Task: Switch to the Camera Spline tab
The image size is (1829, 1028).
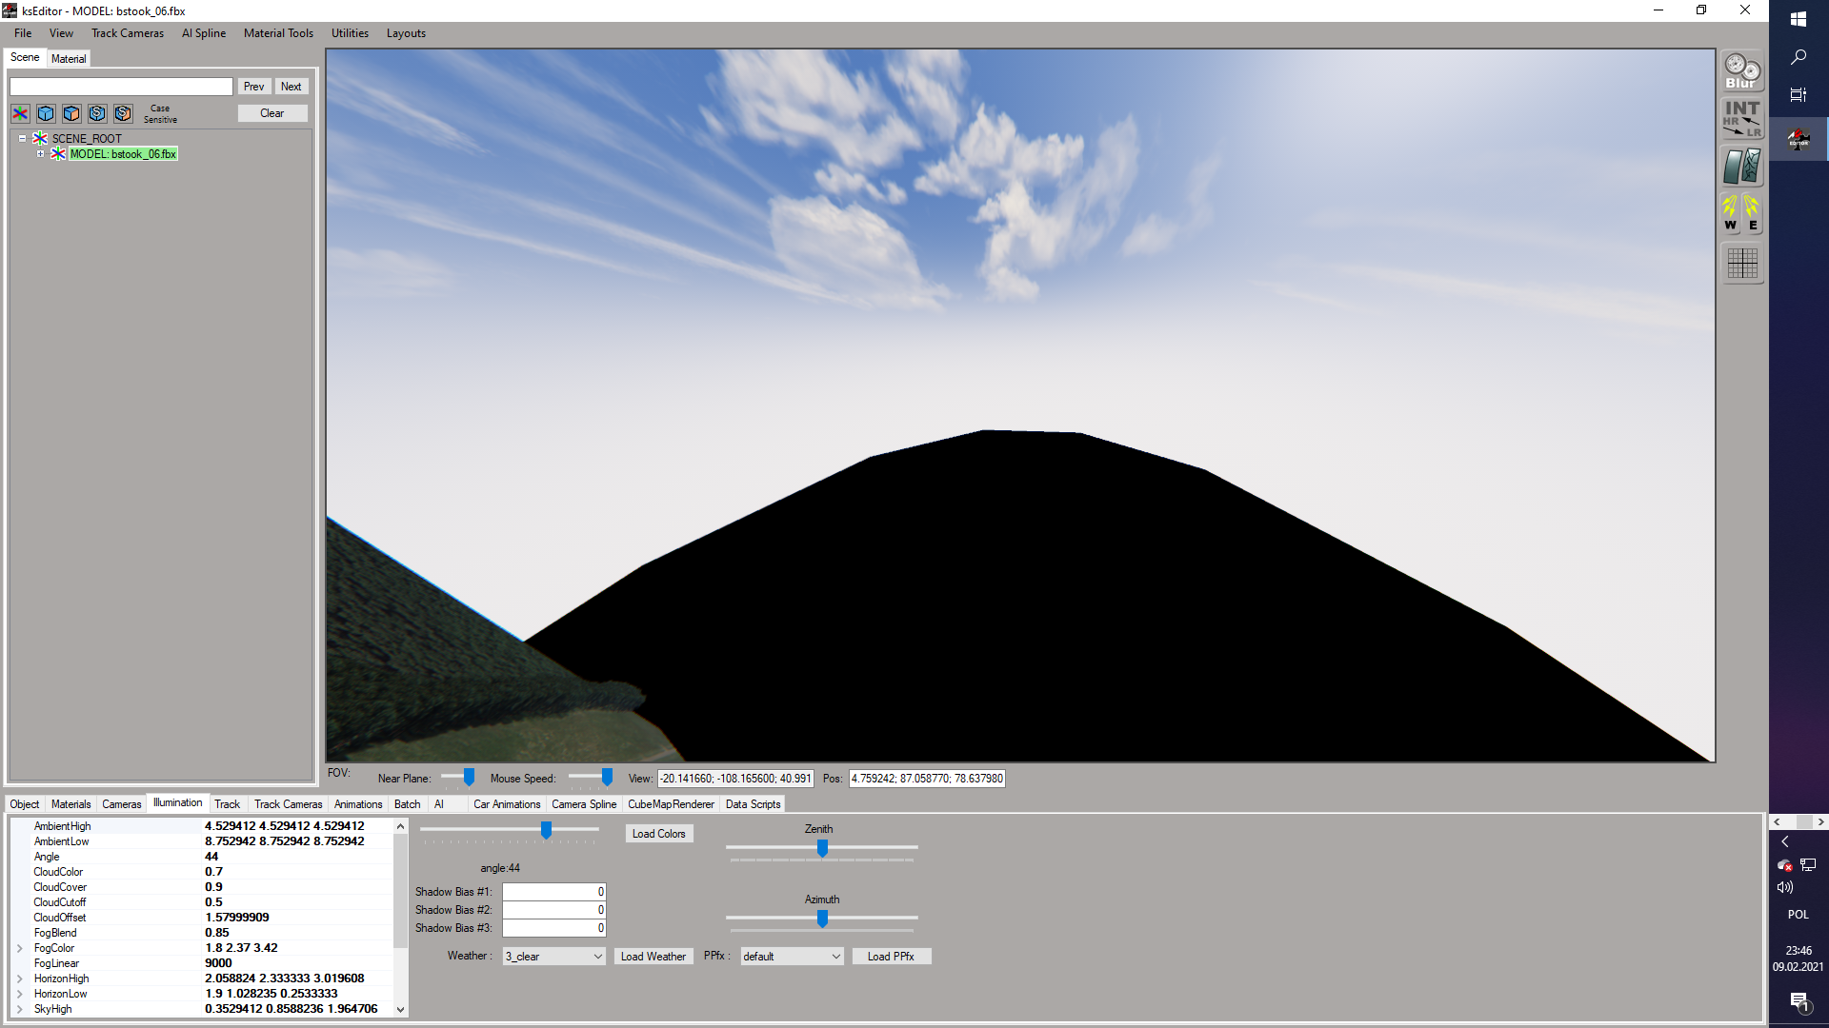Action: pyautogui.click(x=584, y=804)
